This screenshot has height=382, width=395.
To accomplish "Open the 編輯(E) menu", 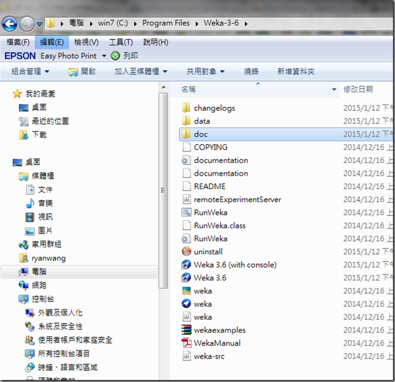I will pyautogui.click(x=52, y=42).
